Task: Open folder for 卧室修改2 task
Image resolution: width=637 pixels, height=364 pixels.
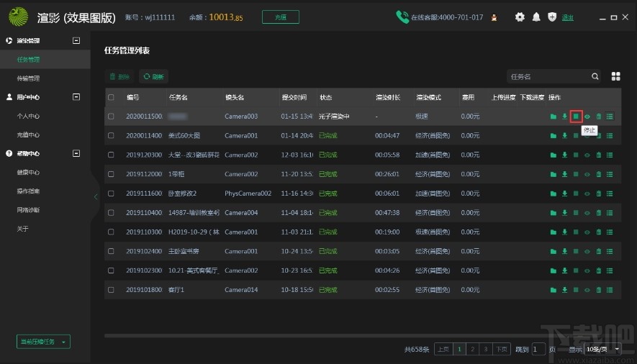Action: [553, 194]
